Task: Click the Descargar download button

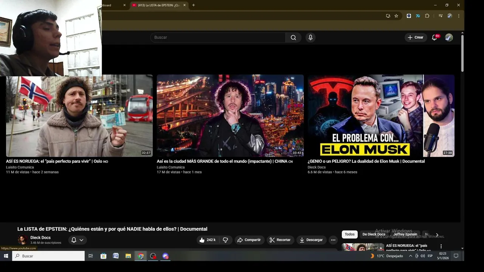Action: click(x=311, y=240)
